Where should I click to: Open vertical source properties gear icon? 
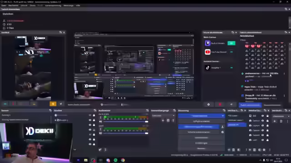pos(264,150)
